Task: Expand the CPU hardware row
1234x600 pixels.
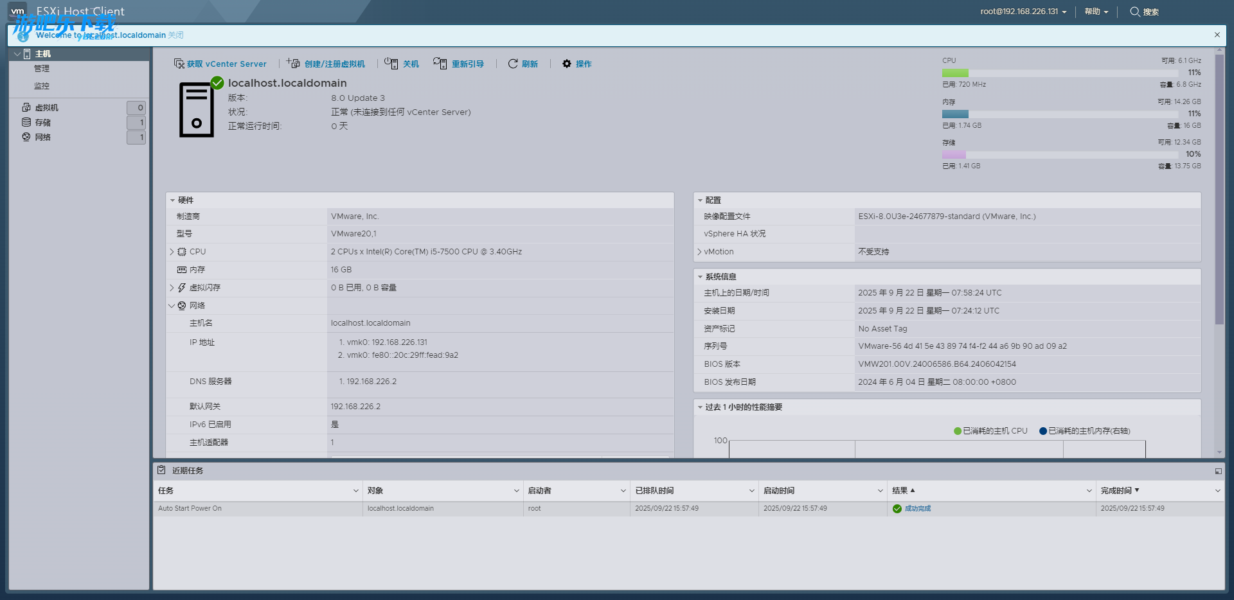Action: [172, 252]
